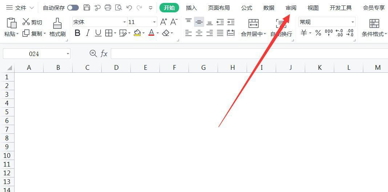Toggle align text left
Image resolution: width=388 pixels, height=192 pixels.
click(x=189, y=33)
